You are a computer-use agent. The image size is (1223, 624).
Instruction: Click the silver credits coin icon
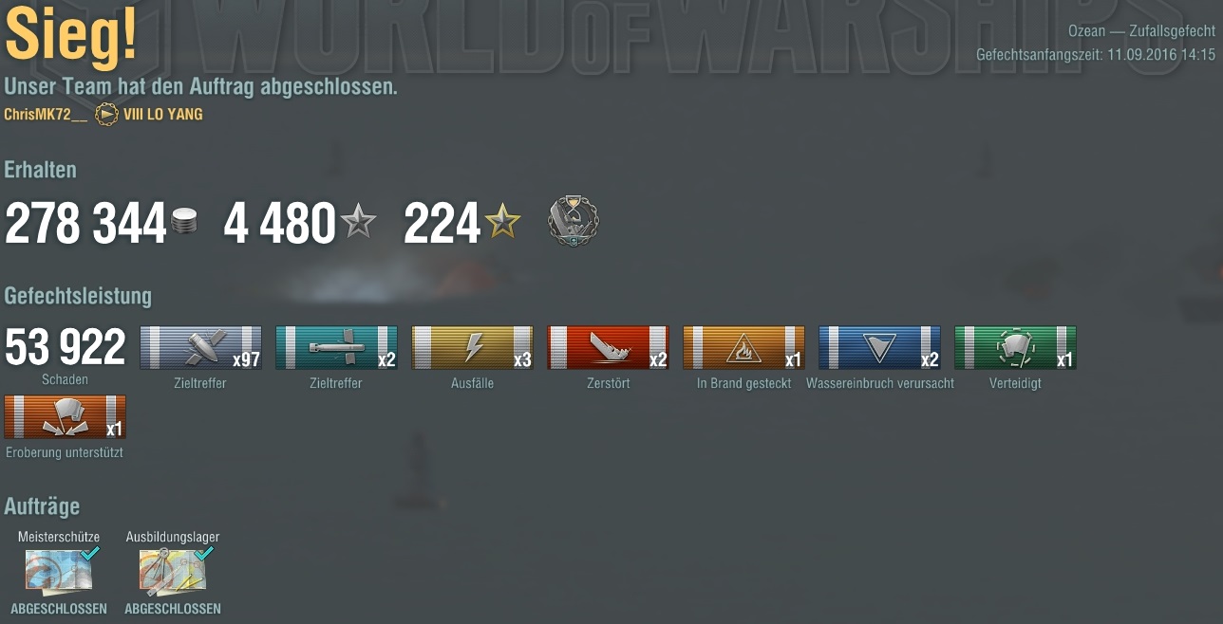[x=184, y=224]
